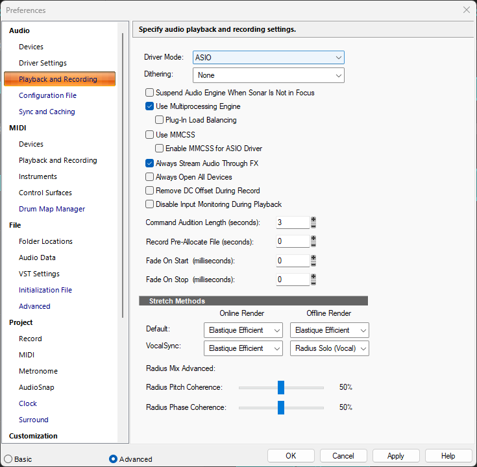477x467 pixels.
Task: Decrease Fade On Start milliseconds
Action: coord(313,263)
